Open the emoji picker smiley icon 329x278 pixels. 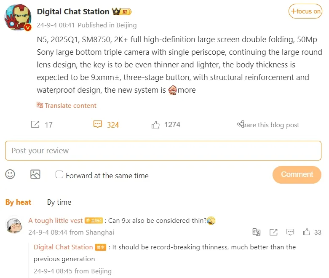(10, 174)
